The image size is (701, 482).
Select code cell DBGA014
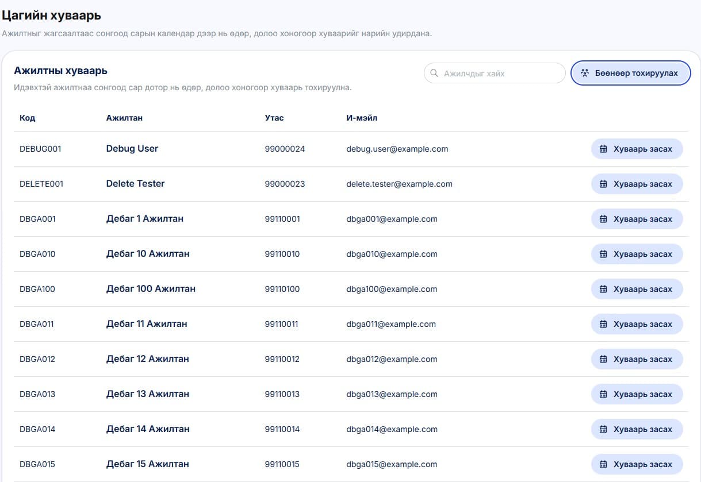coord(37,429)
